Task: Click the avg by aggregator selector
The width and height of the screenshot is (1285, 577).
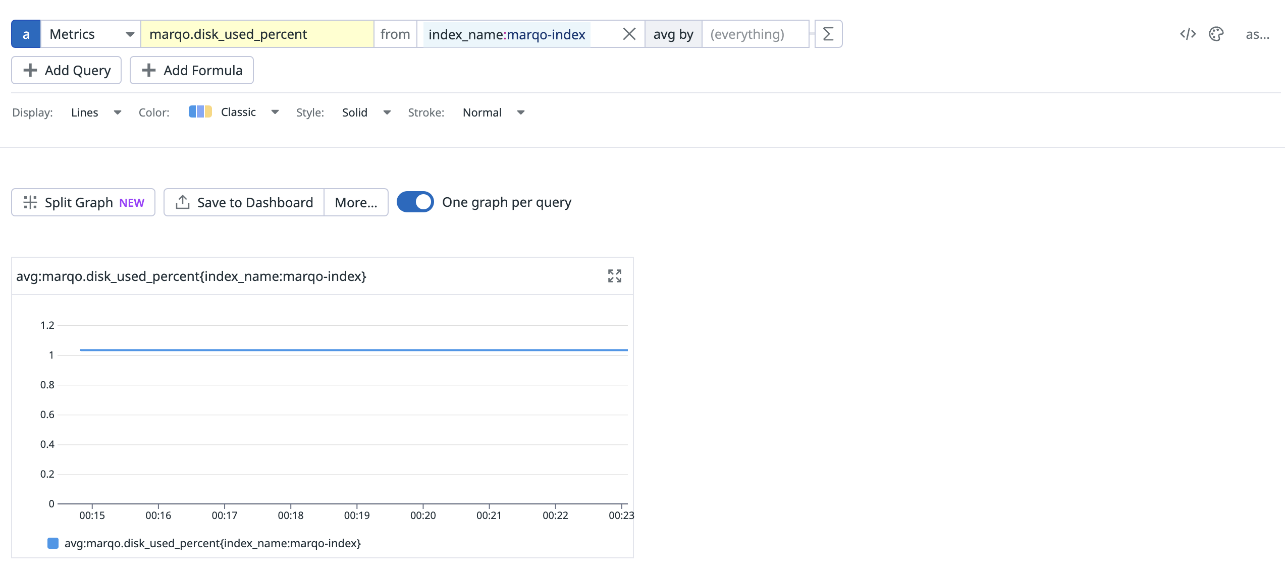Action: 673,34
